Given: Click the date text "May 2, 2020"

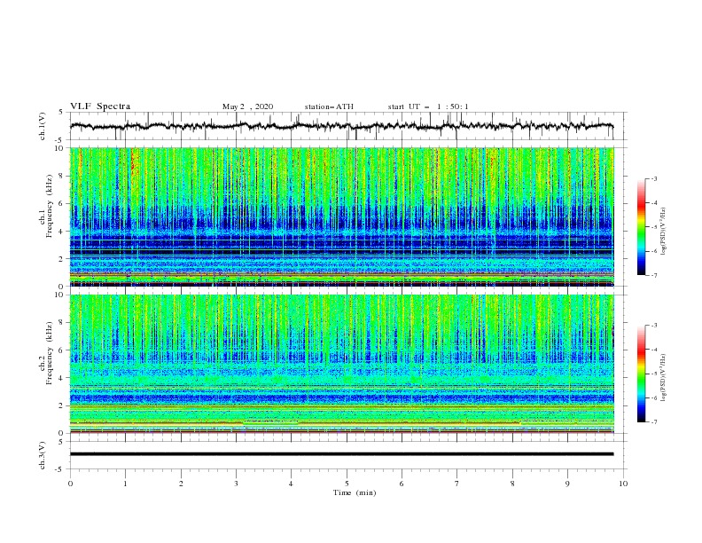Looking at the screenshot, I should click(247, 106).
